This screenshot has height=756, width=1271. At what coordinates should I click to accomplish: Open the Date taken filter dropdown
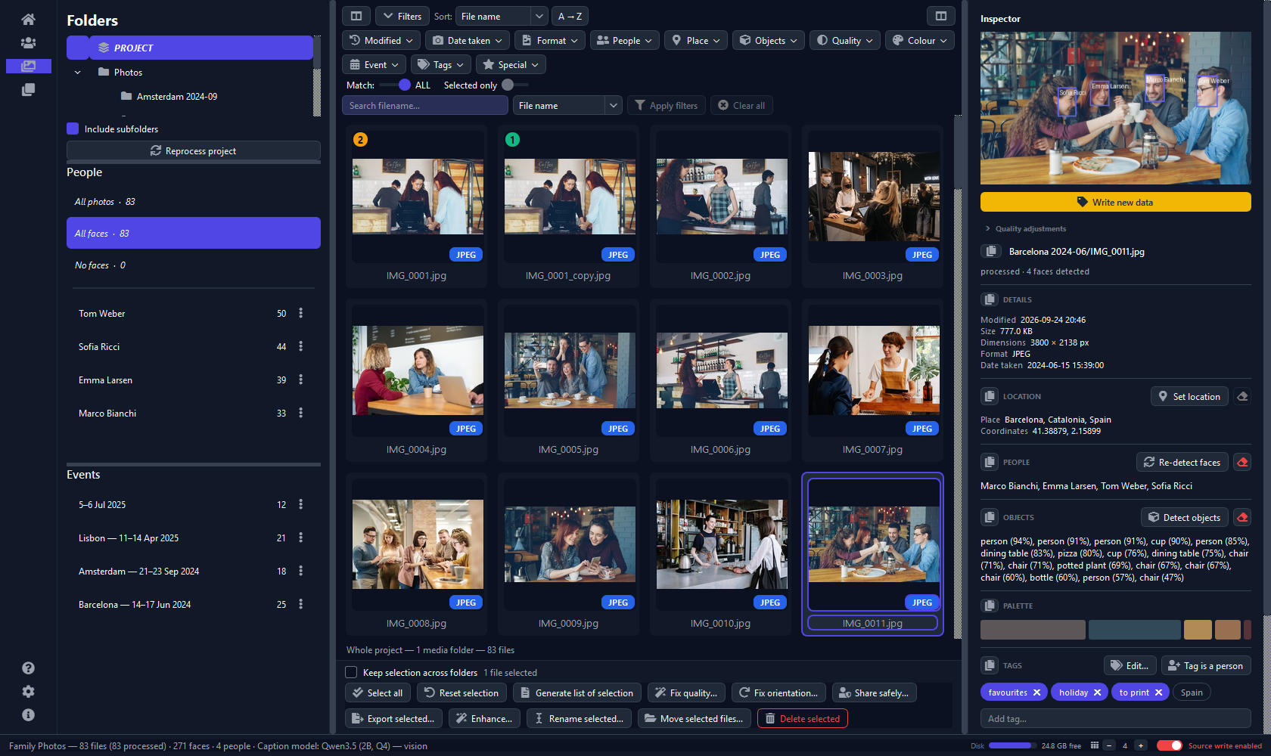tap(468, 40)
